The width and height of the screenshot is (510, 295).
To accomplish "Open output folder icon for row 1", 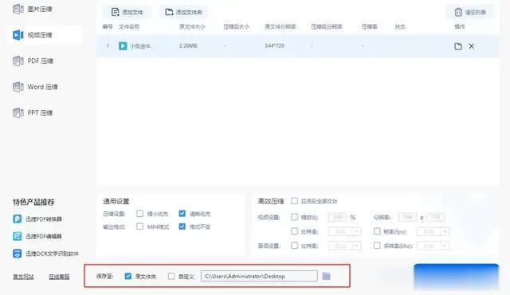I will coord(458,46).
